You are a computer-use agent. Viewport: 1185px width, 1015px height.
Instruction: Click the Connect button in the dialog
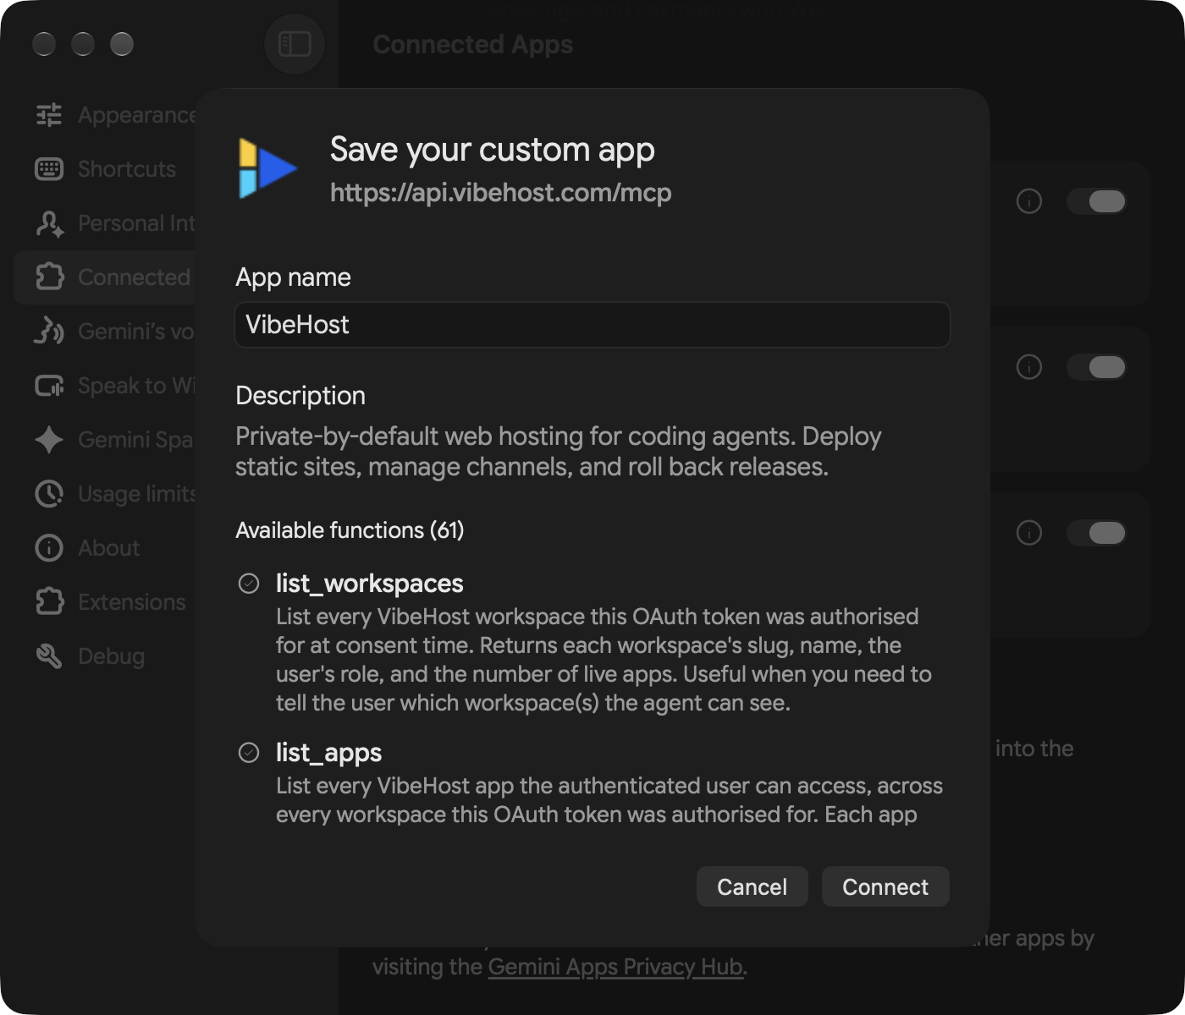(x=885, y=886)
